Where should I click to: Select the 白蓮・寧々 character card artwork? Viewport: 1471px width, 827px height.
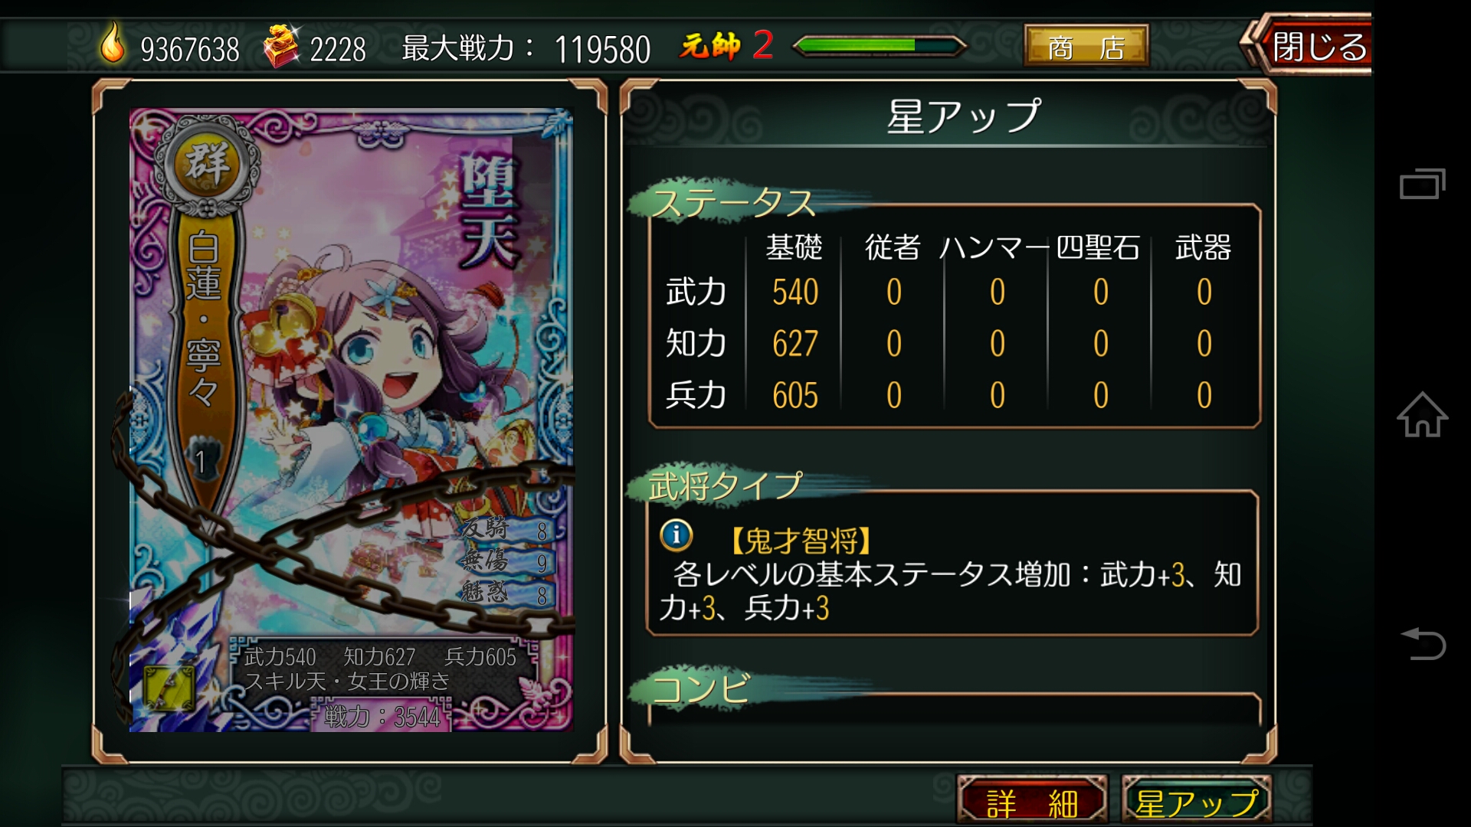(x=351, y=420)
